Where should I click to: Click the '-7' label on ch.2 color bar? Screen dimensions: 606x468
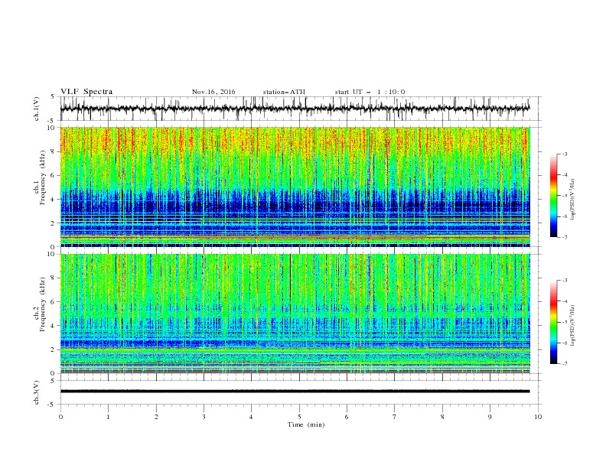point(565,364)
